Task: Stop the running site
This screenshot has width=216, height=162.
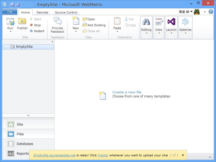Action: coord(36,25)
